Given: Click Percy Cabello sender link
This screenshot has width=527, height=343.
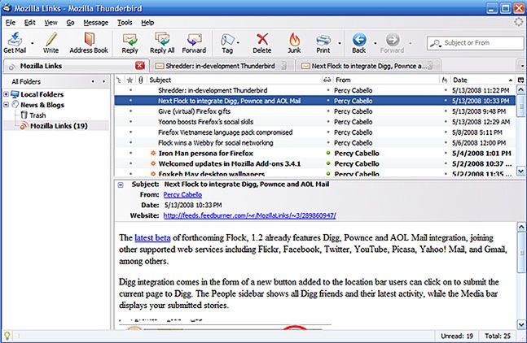Looking at the screenshot, I should click(x=182, y=194).
